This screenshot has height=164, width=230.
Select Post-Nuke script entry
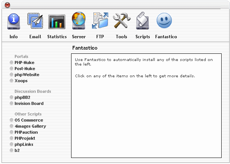(x=25, y=69)
